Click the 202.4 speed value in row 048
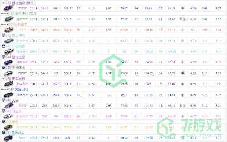This screenshot has height=142, width=227. coord(34,106)
